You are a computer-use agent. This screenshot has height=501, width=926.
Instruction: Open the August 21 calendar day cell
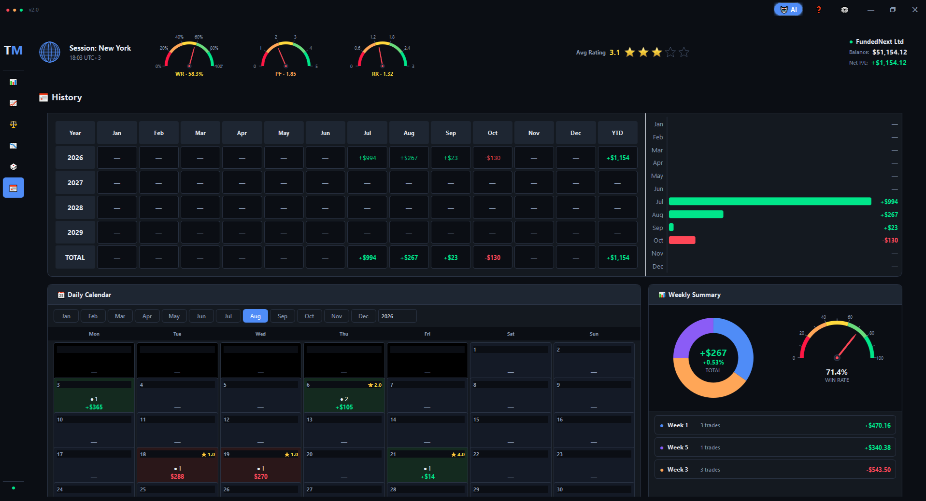pos(427,465)
